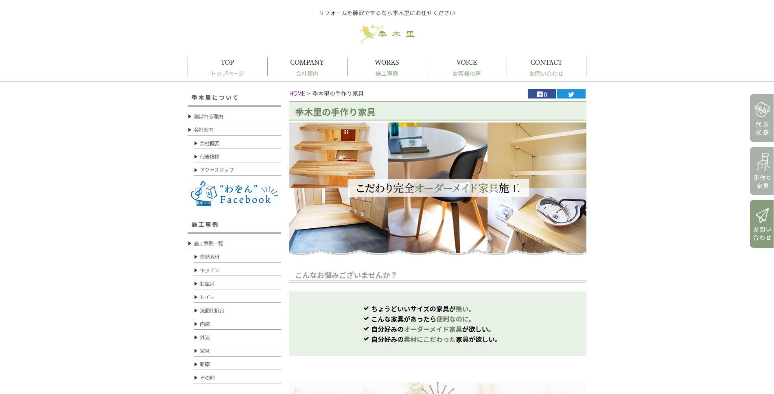Image resolution: width=774 pixels, height=394 pixels.
Task: Select 新築 category in sidebar
Action: 237,364
